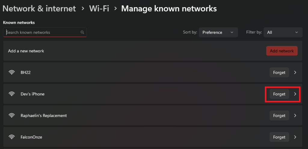Show FalconOnze network details chevron
The height and width of the screenshot is (149, 308).
[295, 137]
